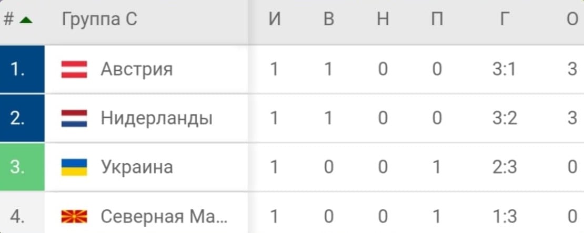Sort by the О column header
Screen dimensions: 584x233
[572, 20]
